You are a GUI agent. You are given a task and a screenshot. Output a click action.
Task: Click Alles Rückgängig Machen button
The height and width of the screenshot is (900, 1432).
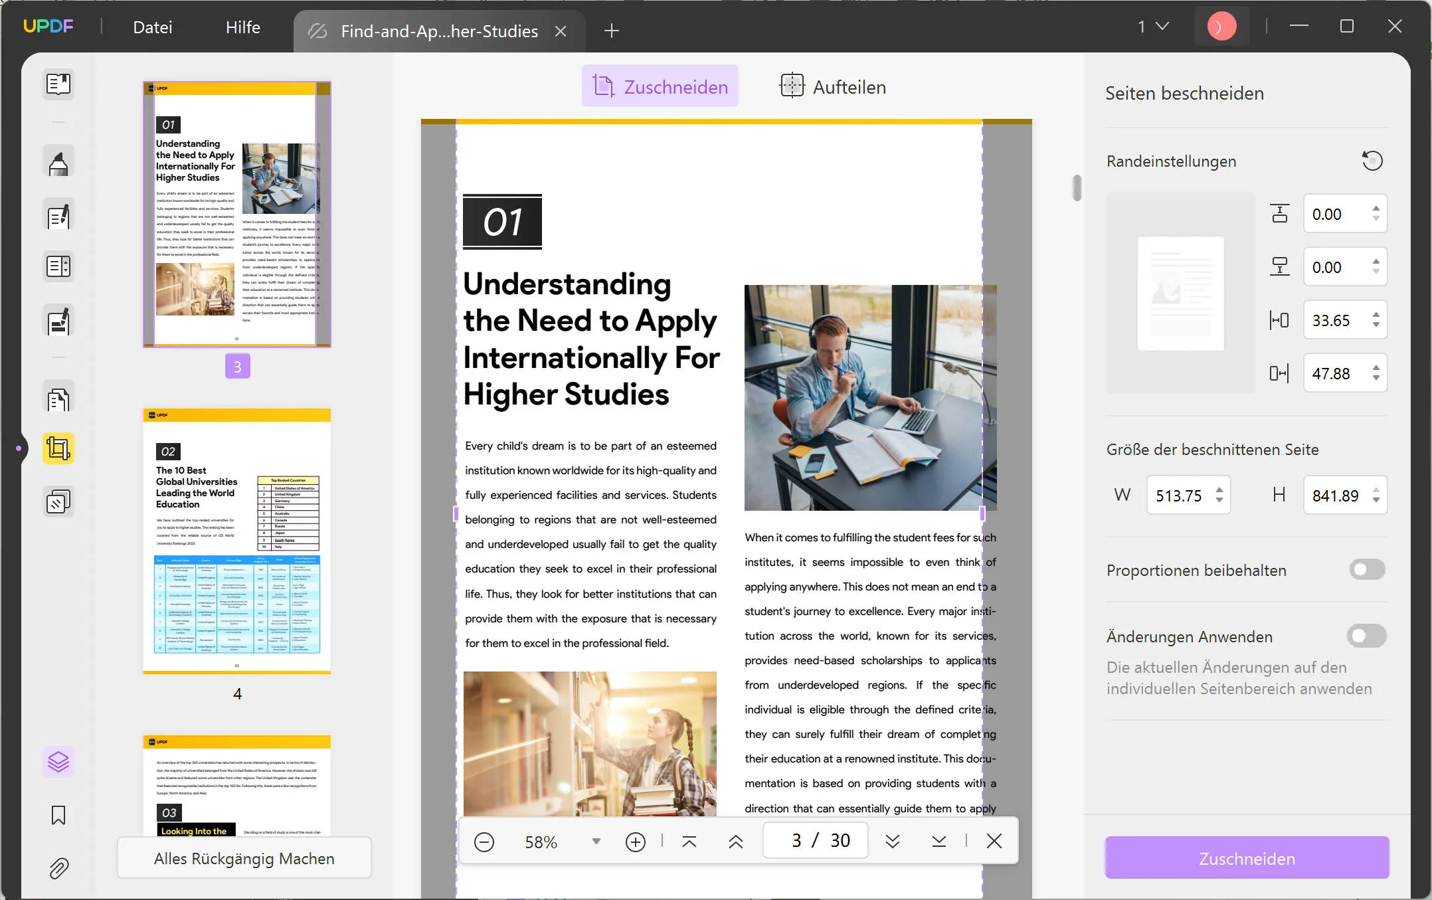tap(244, 858)
